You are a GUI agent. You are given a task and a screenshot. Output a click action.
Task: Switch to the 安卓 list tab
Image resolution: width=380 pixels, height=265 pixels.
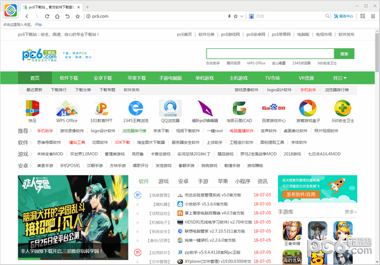[183, 181]
